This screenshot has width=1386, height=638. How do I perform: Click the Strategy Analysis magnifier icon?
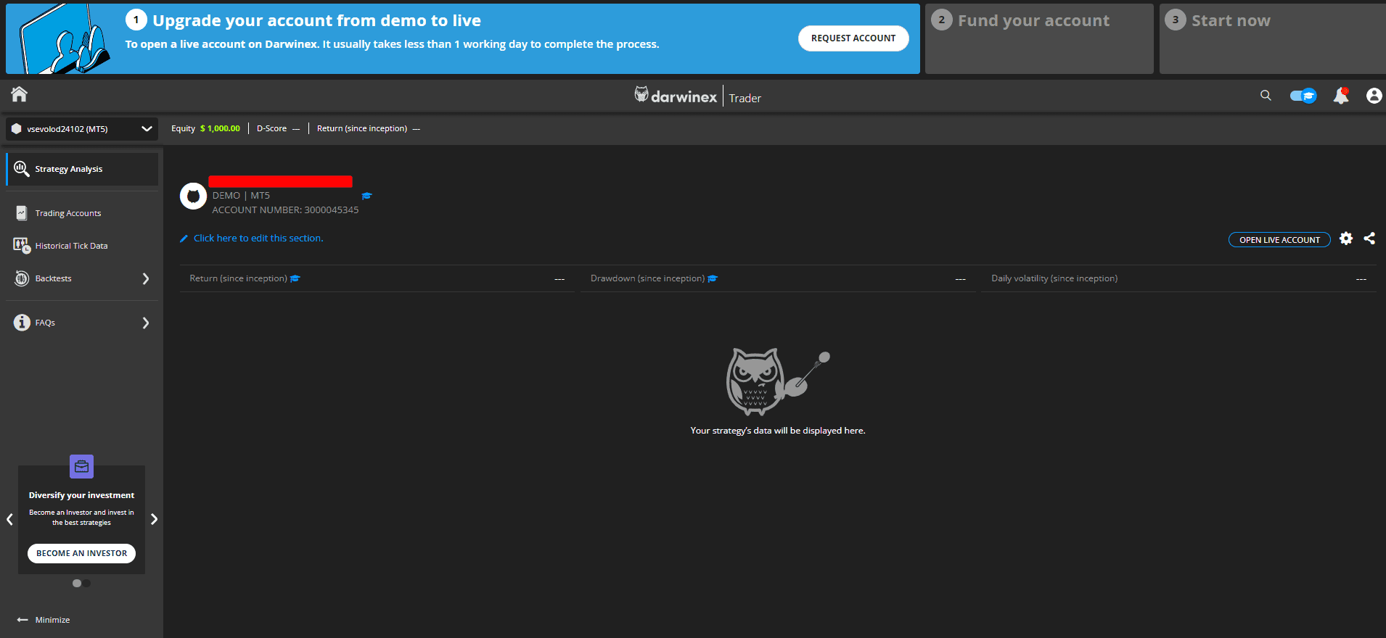[22, 169]
